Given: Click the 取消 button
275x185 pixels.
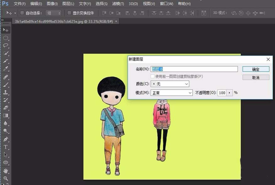Looking at the screenshot, I should tap(256, 77).
